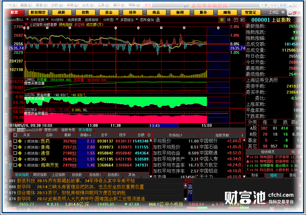
Task: Click the 基金 category button
Action: click(109, 12)
